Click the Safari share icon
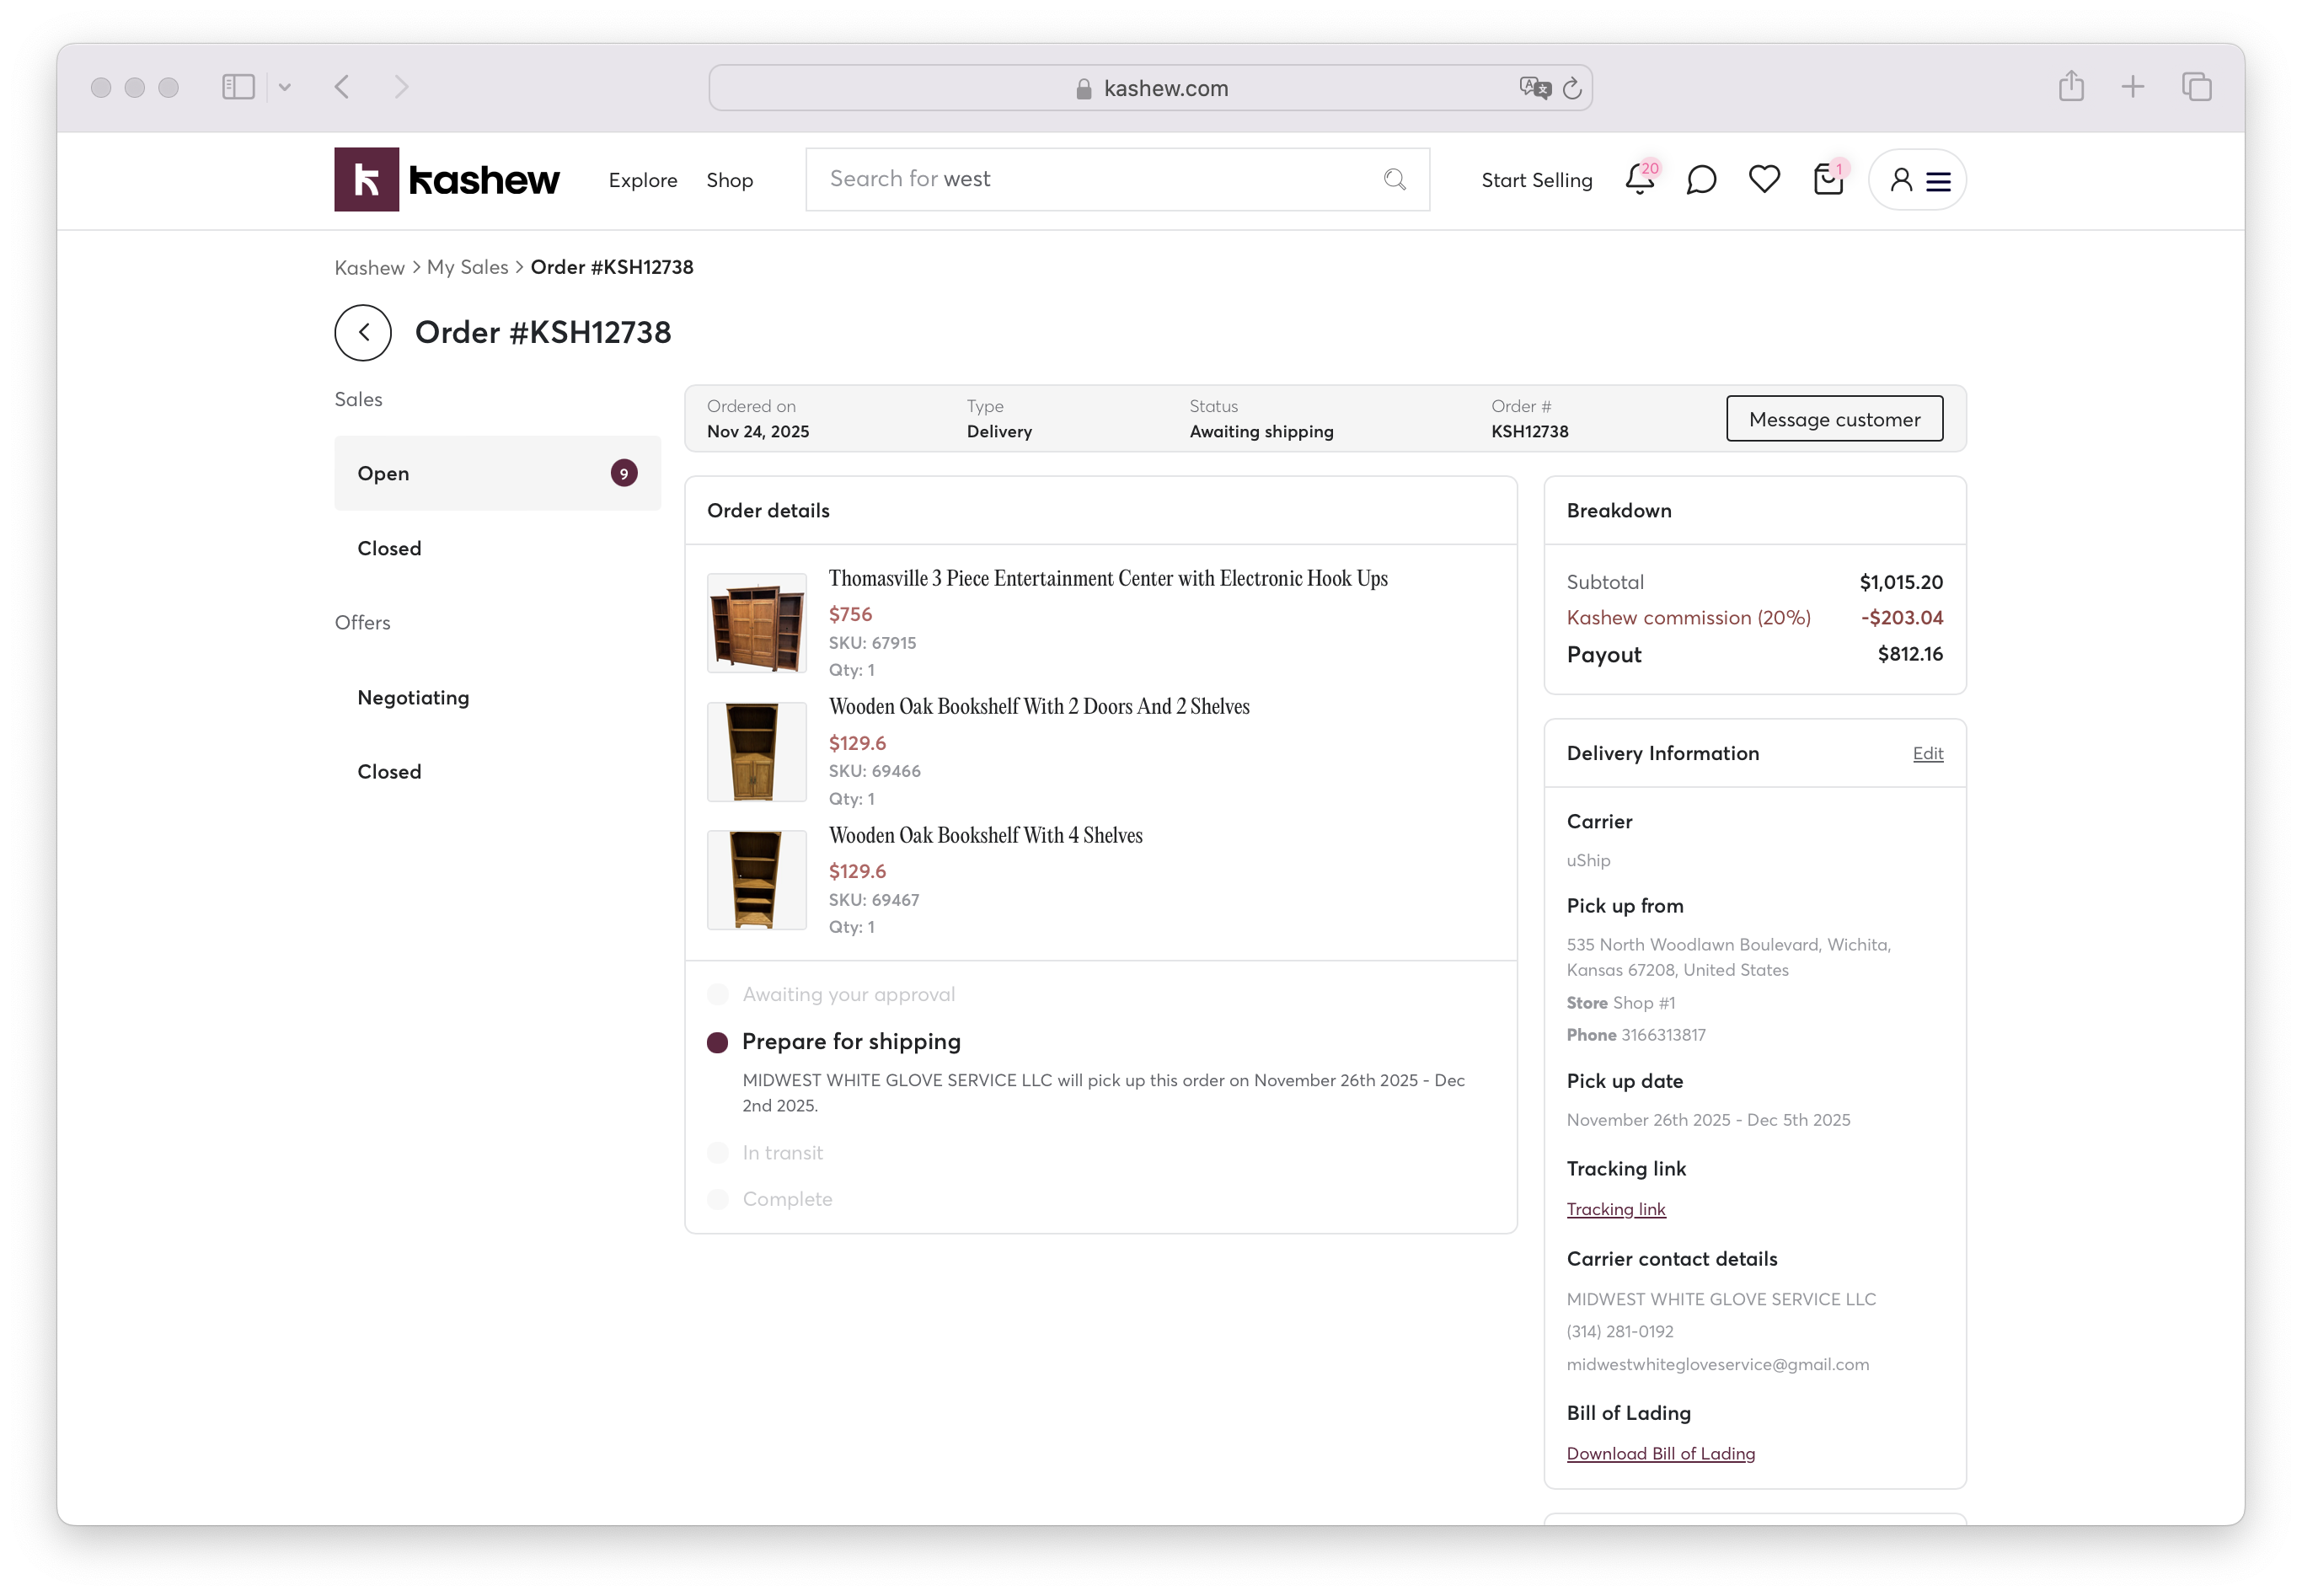Viewport: 2302px width, 1596px height. 2071,87
